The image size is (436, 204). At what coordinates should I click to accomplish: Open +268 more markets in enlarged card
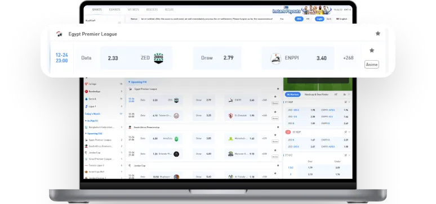click(348, 58)
